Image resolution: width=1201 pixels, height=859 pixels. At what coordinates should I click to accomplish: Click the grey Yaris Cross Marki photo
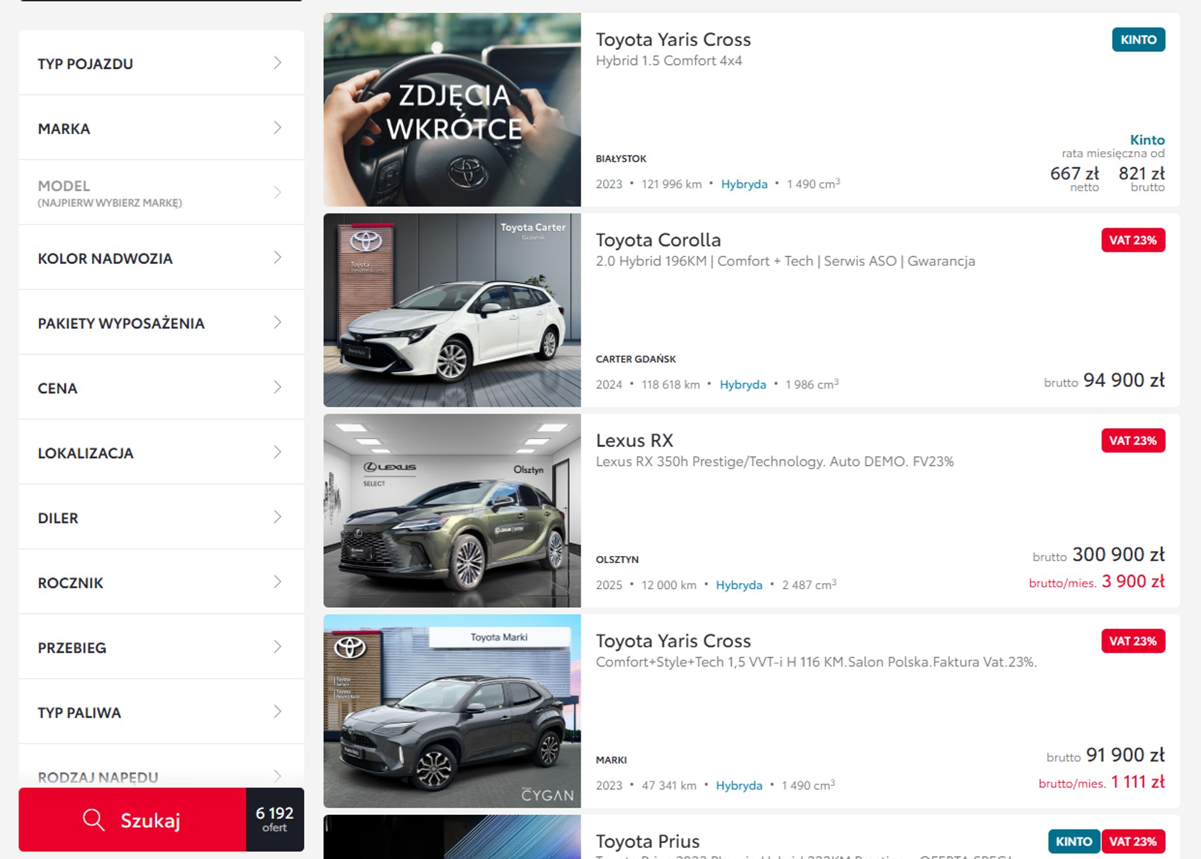click(x=452, y=711)
